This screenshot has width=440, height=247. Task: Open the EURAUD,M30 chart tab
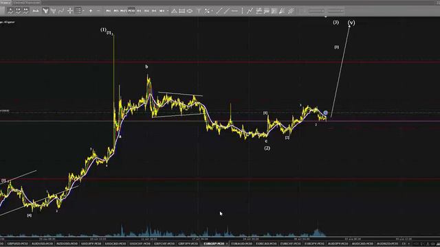click(x=241, y=244)
